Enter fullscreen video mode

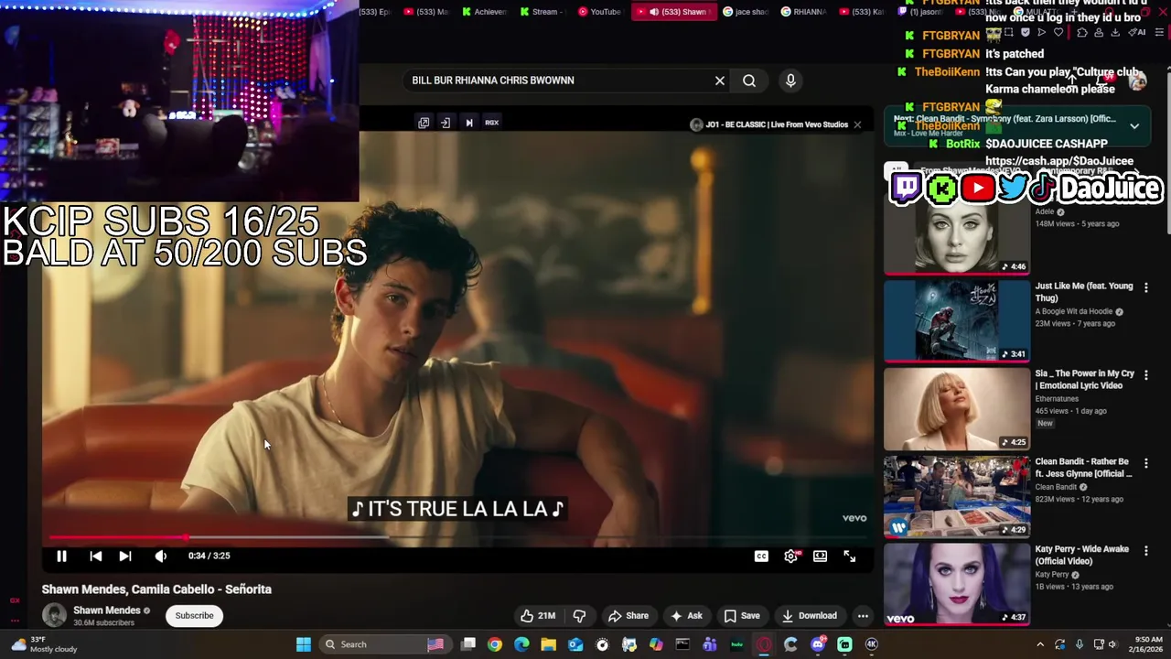pos(850,556)
